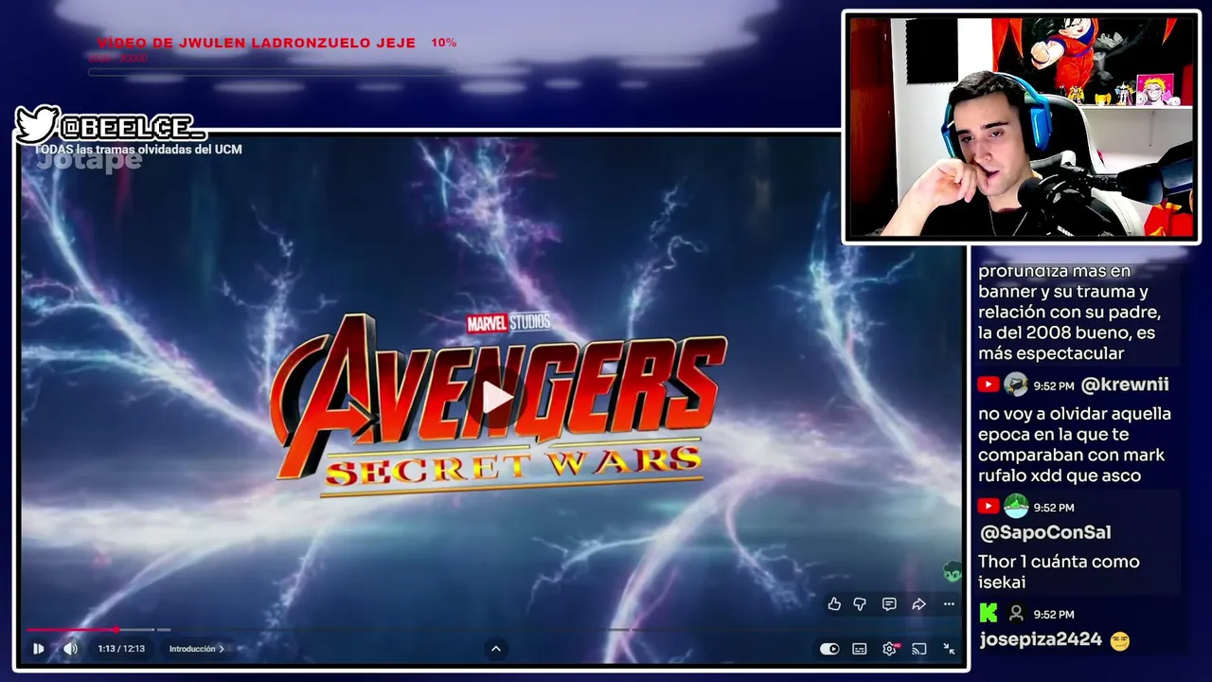Image resolution: width=1212 pixels, height=682 pixels.
Task: Dislike the video with thumbs-down icon
Action: pos(860,604)
